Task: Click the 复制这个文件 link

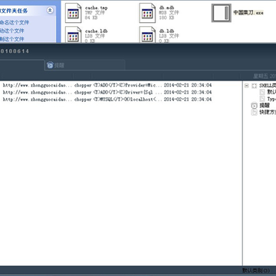Action: (11, 39)
